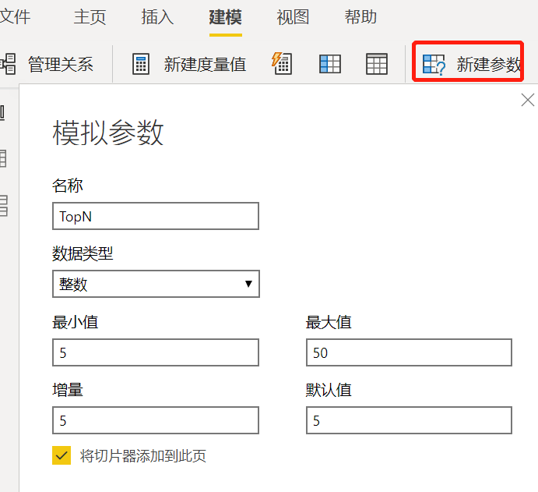Click the 数据类型 field label

point(83,253)
